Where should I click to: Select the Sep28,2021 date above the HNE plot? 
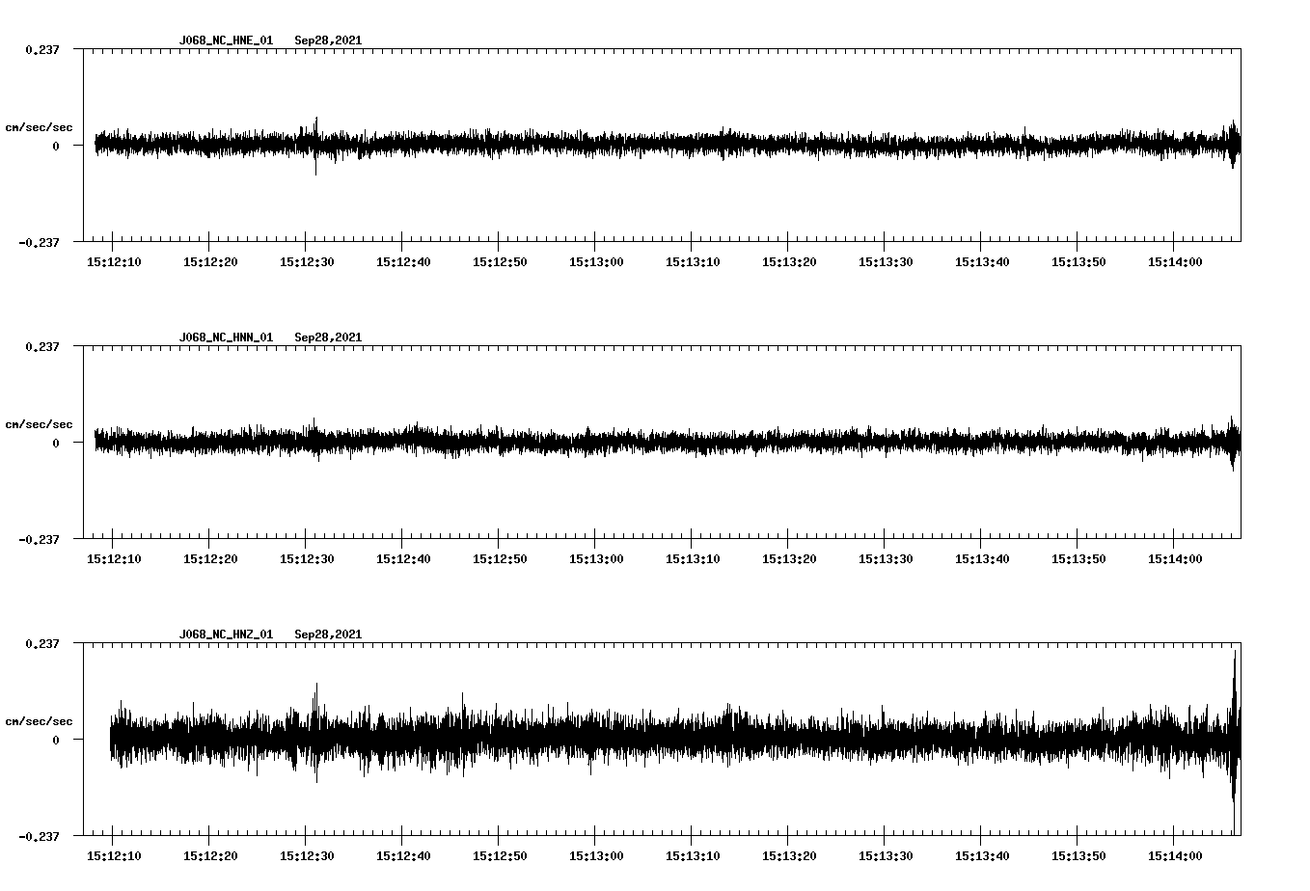pos(328,40)
